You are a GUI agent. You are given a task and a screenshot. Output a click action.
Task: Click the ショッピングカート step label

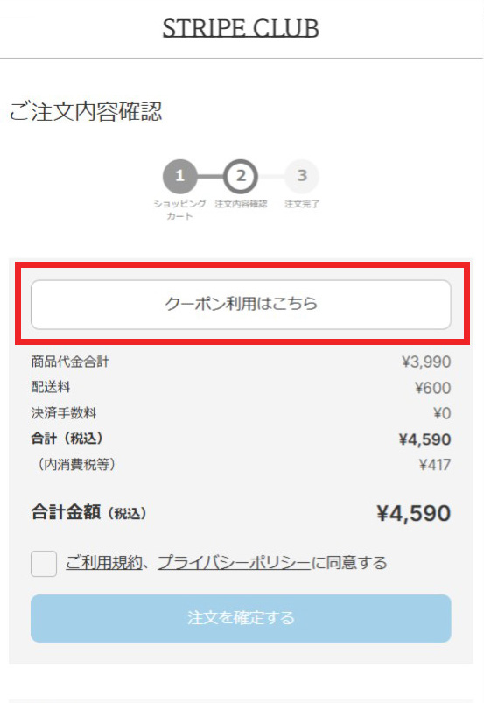tap(179, 210)
